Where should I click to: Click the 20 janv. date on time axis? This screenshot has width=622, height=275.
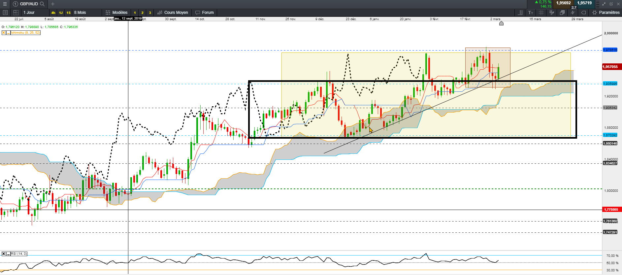click(406, 19)
